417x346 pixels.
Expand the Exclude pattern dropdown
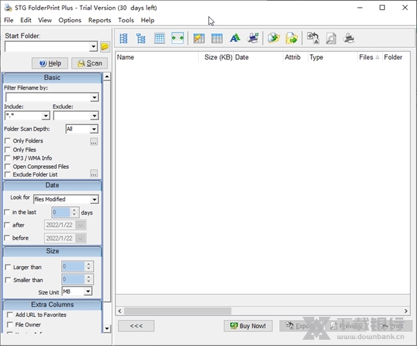point(94,116)
